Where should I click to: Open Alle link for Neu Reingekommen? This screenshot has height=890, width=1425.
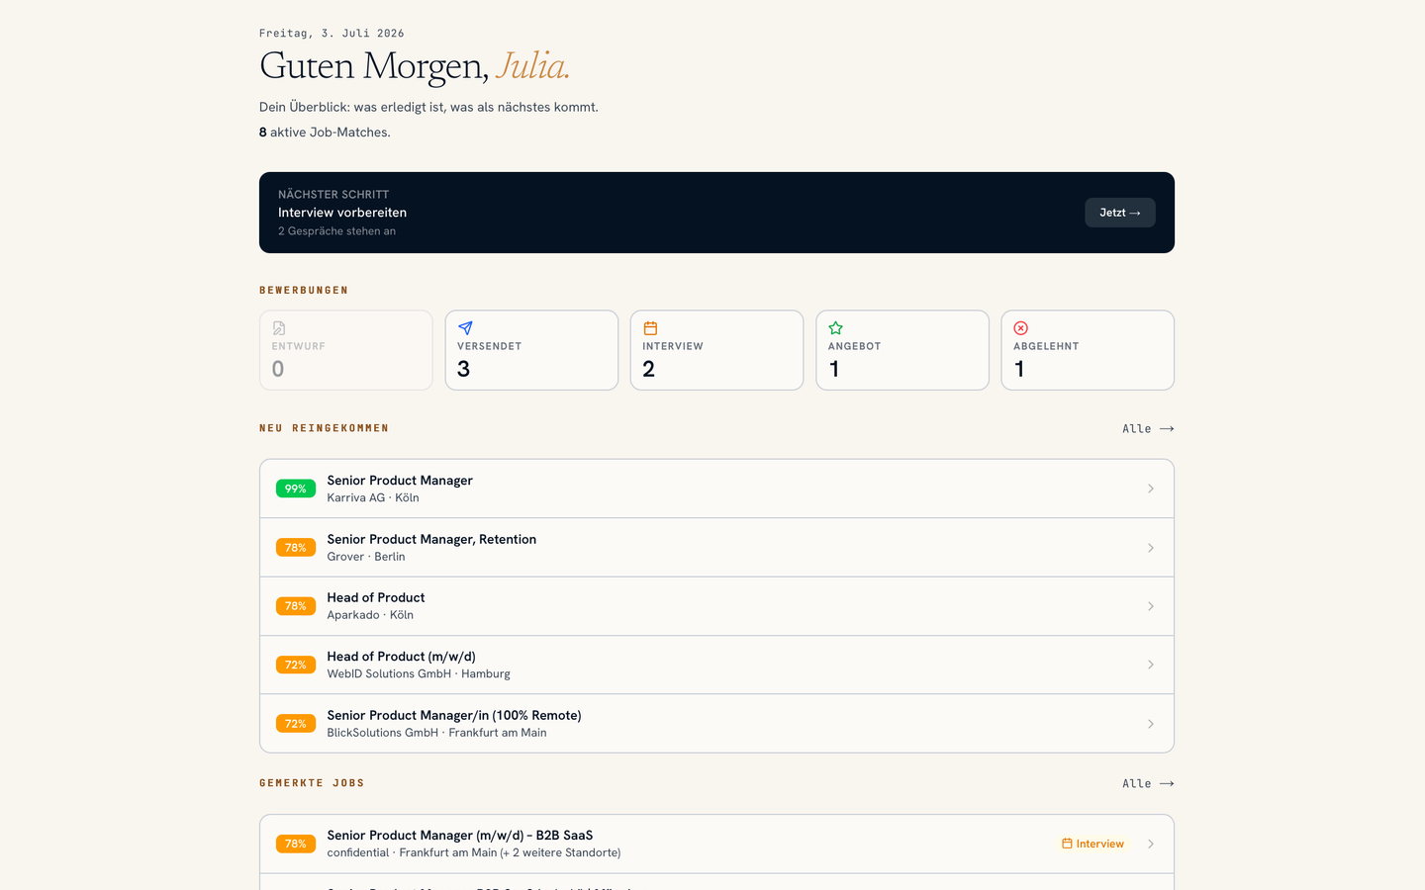pyautogui.click(x=1148, y=428)
